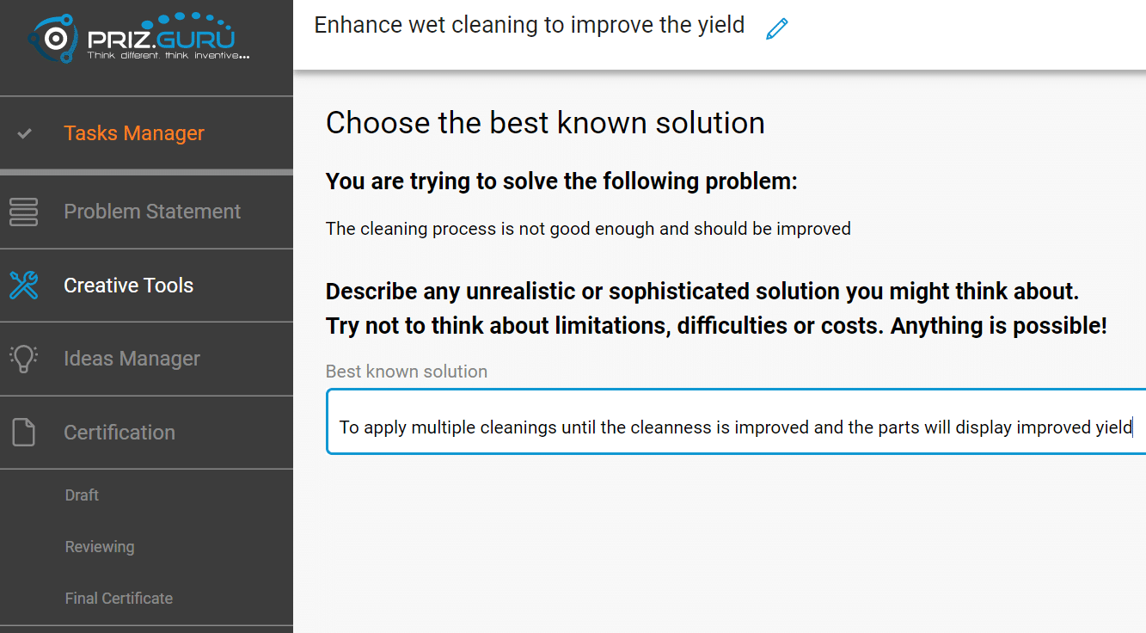The image size is (1146, 633).
Task: Click the document Certification icon
Action: pos(23,432)
